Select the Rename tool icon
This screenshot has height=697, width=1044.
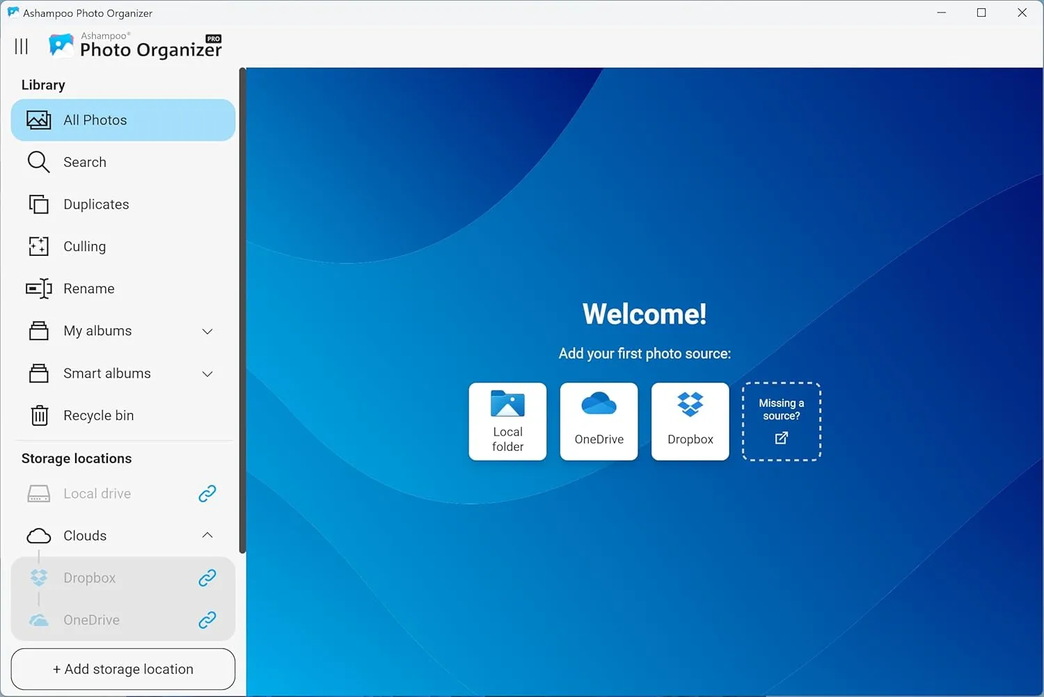pos(38,288)
